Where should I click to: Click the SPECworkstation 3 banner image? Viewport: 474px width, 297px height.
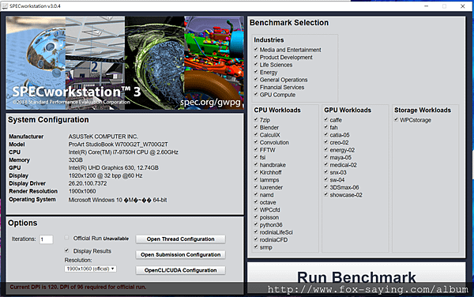pyautogui.click(x=125, y=63)
